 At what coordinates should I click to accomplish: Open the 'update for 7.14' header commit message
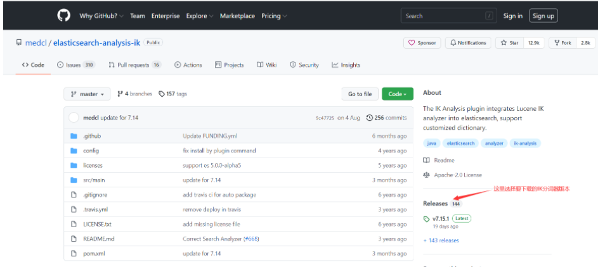119,118
